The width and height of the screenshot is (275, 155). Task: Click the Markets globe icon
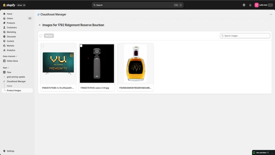click(x=4, y=46)
